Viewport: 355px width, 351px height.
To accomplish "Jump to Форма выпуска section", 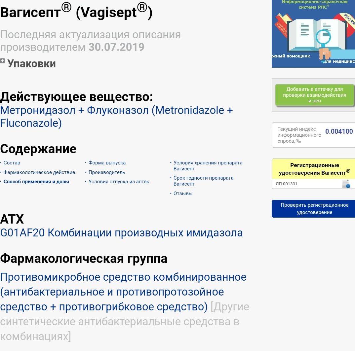I will click(107, 163).
